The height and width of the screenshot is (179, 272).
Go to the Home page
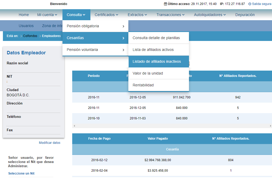point(24,15)
